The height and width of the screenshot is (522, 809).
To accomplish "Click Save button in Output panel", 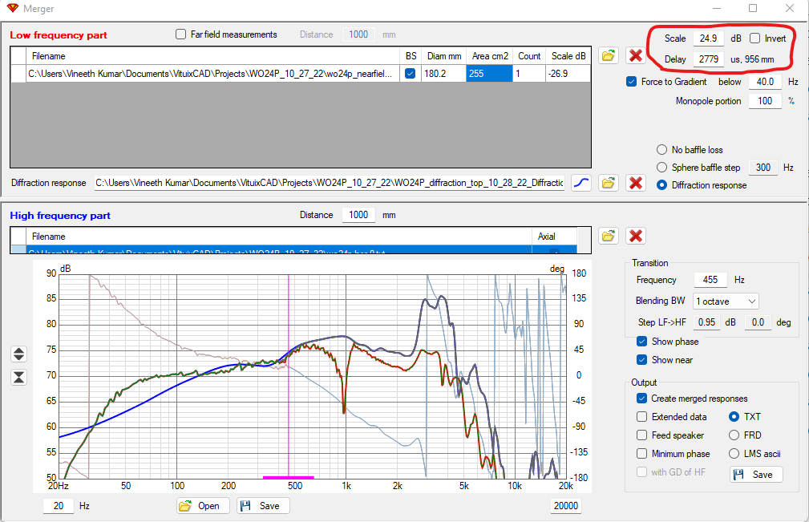I will coord(756,475).
